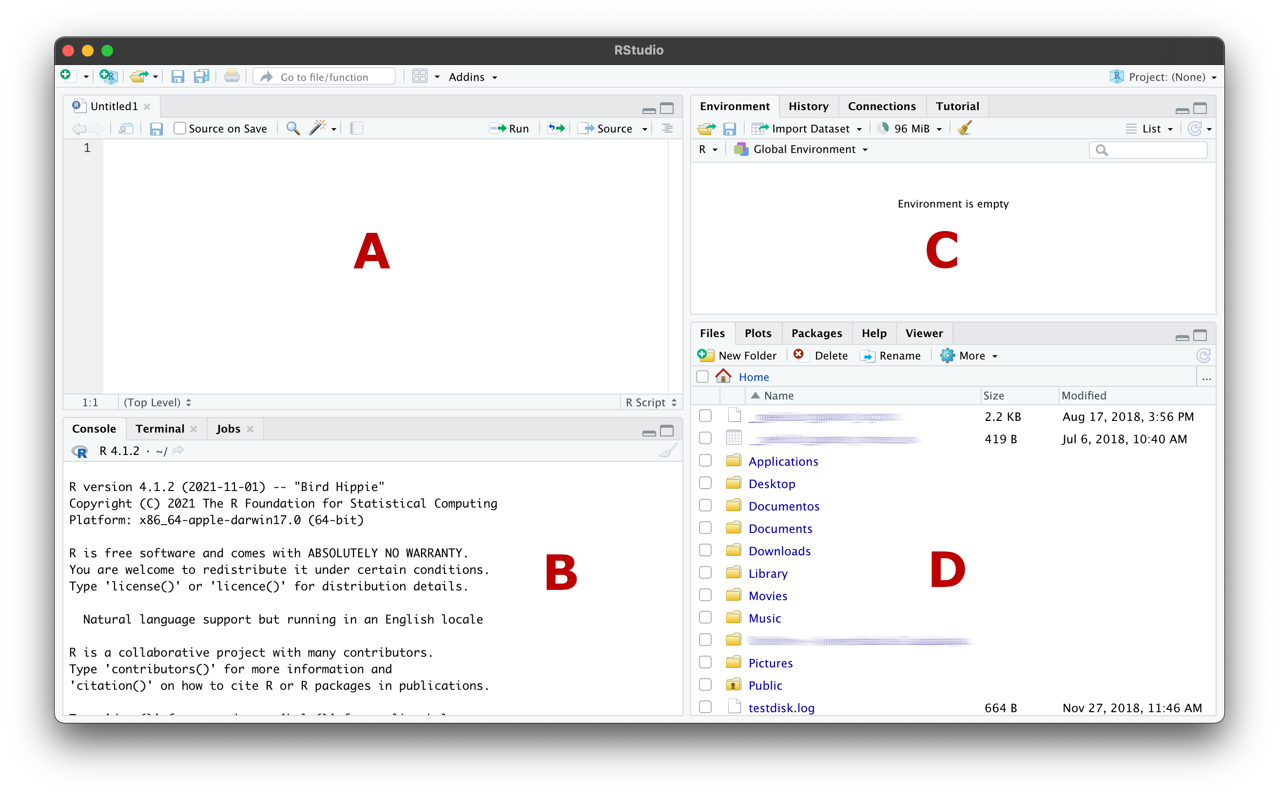
Task: Click the find/replace magnifier icon in editor
Action: point(293,128)
